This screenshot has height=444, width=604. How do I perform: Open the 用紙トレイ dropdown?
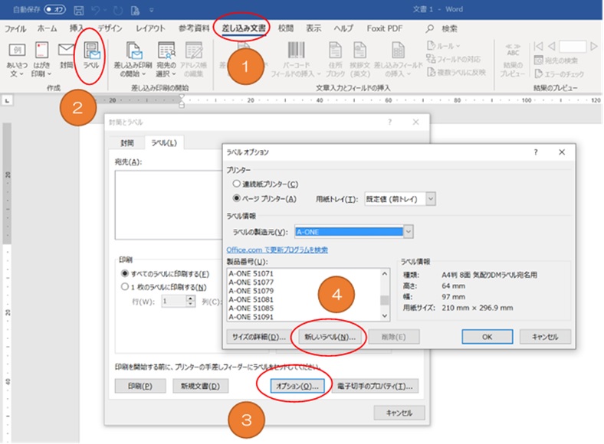pos(430,199)
